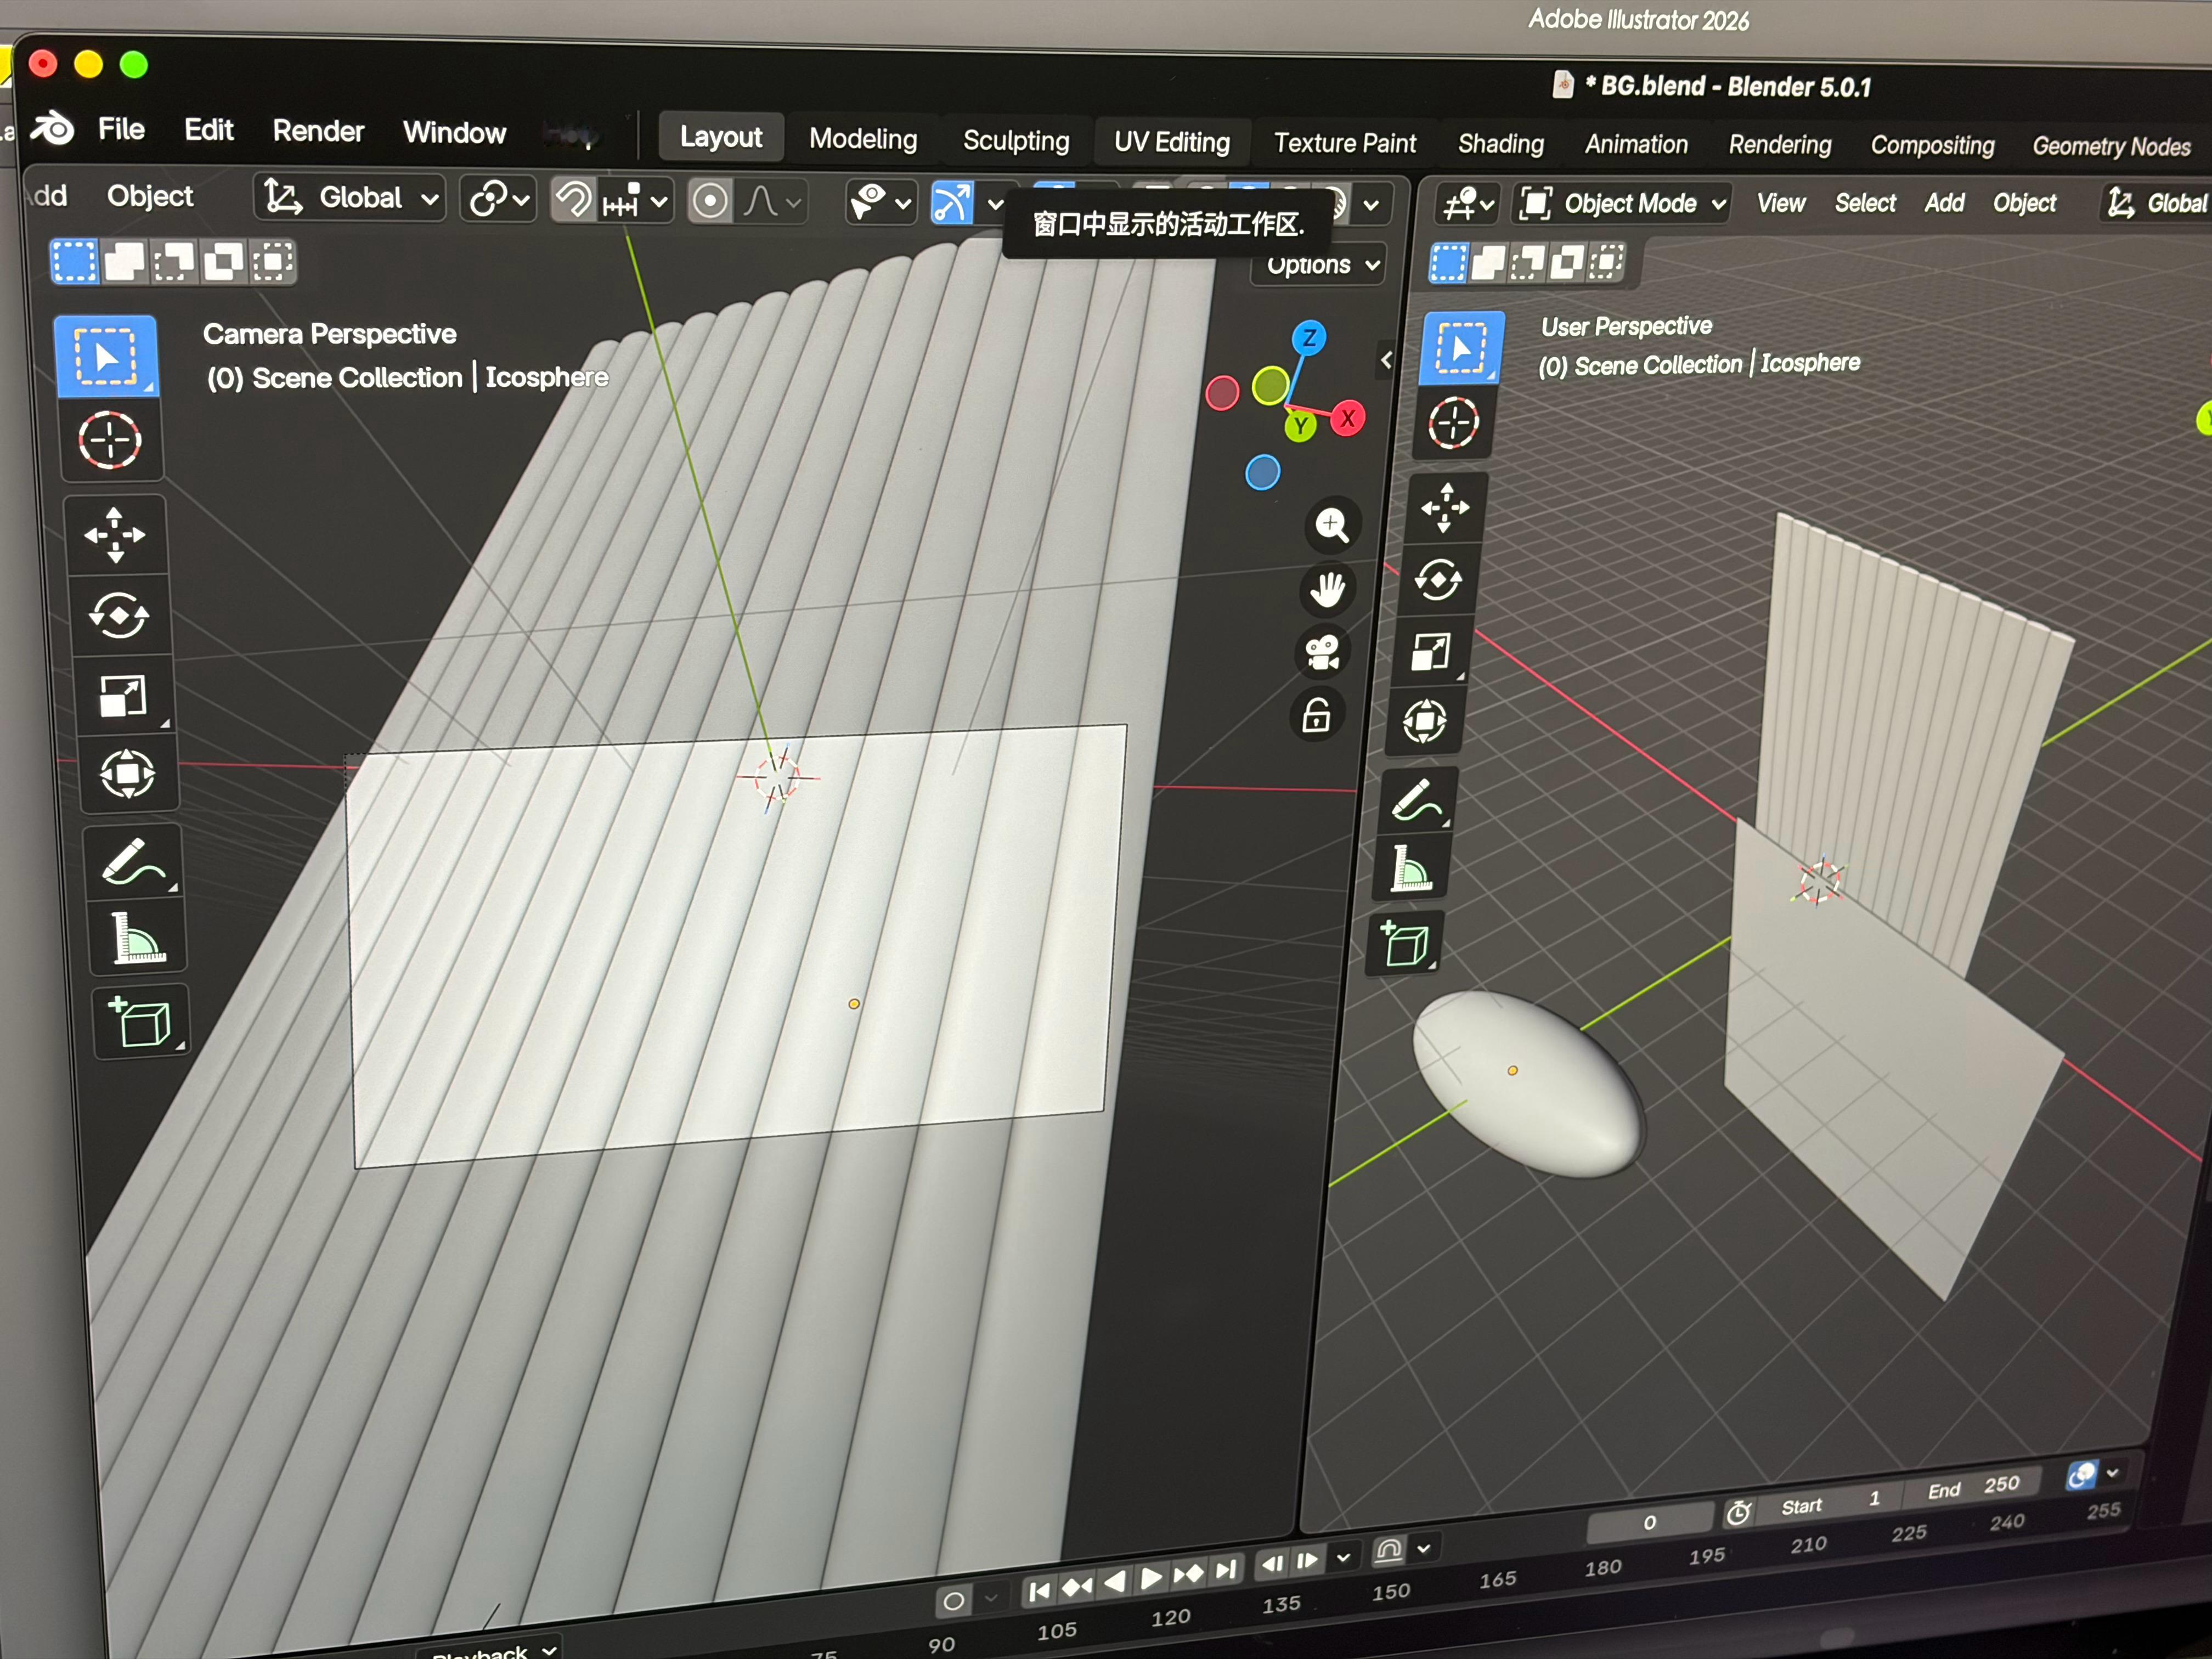The height and width of the screenshot is (1659, 2212).
Task: Select the Rotate tool in left viewport
Action: (119, 615)
